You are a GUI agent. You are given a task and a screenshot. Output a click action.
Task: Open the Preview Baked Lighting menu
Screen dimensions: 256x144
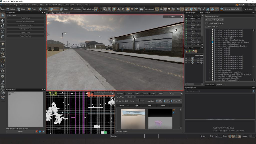54,5
